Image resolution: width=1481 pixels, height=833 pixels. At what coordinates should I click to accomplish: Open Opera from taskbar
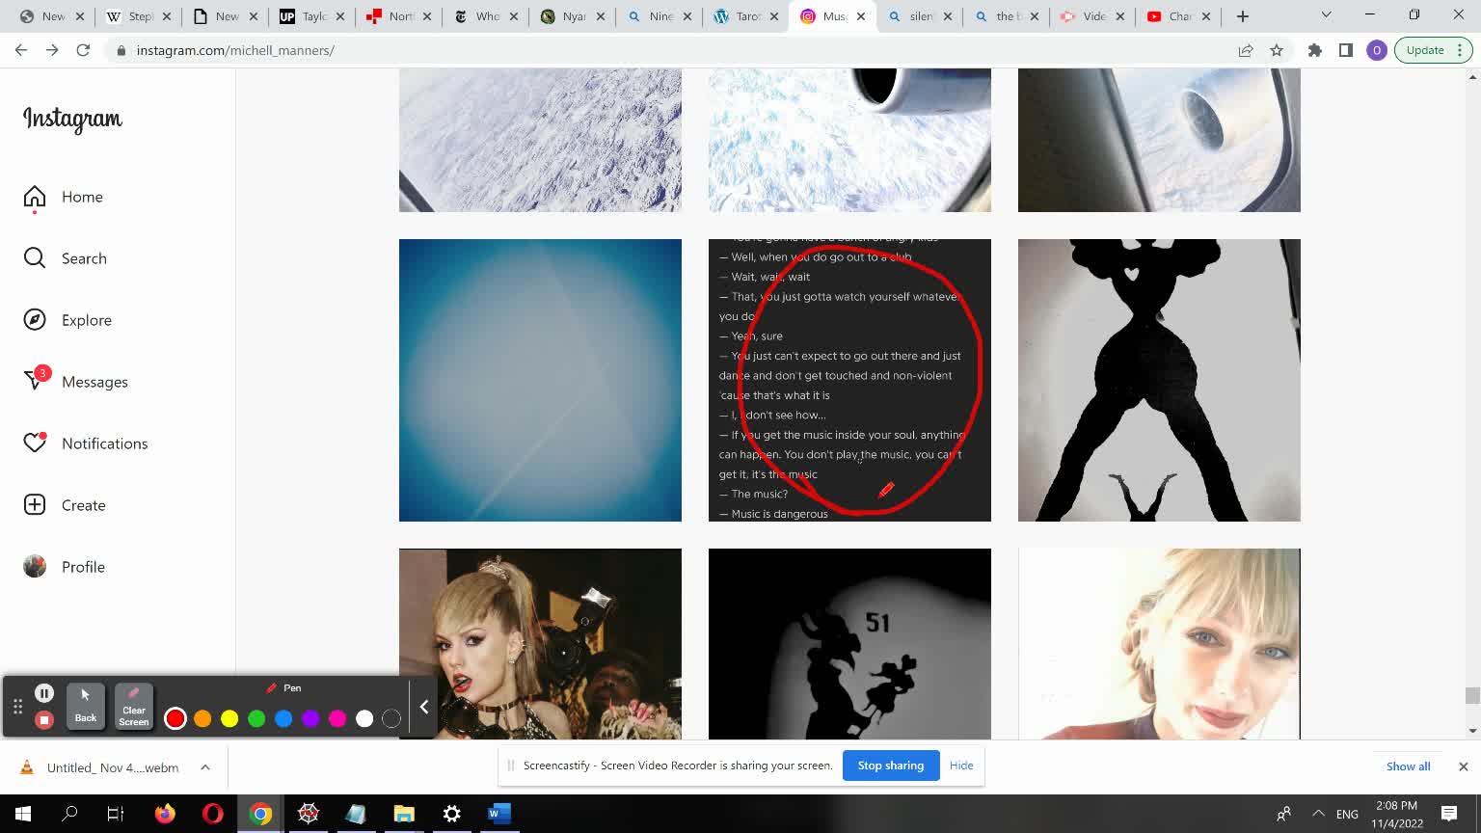213,814
